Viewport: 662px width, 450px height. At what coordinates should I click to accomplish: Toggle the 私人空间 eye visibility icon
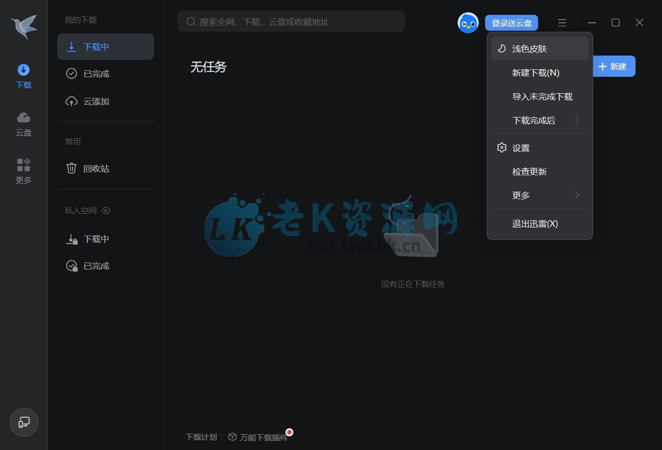point(106,210)
